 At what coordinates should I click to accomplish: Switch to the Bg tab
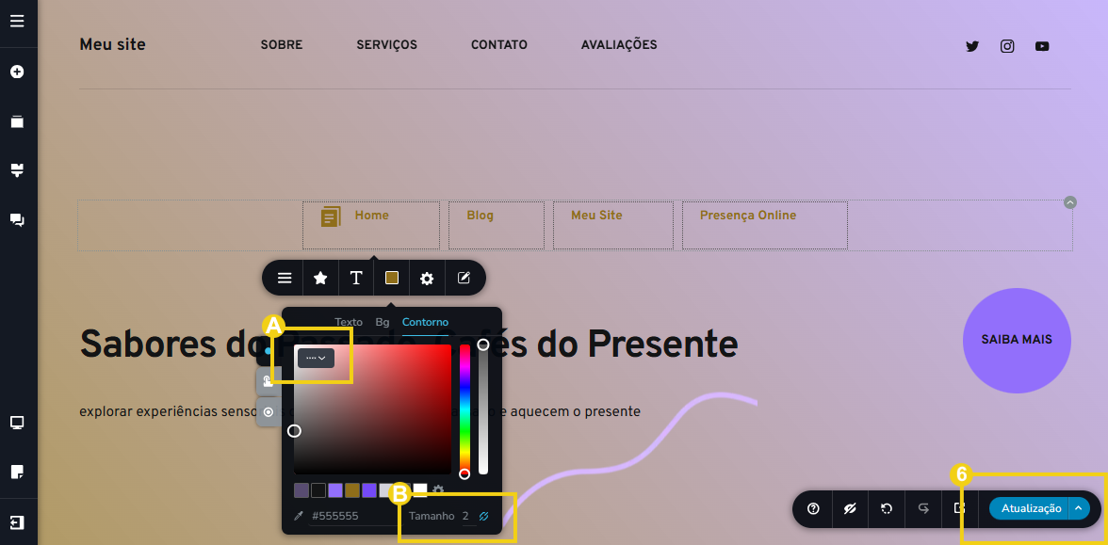tap(383, 322)
